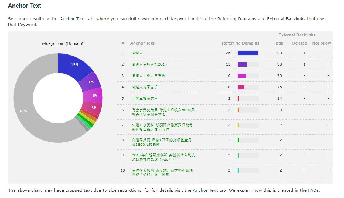This screenshot has height=198, width=344.
Task: Open the Anchor Text tab link in intro paragraph
Action: [x=72, y=19]
